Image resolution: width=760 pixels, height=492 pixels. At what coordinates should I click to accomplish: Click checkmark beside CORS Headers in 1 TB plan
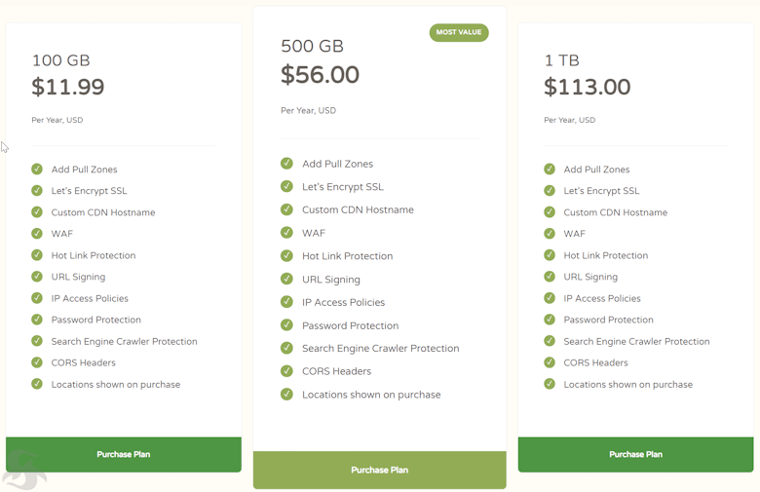tap(550, 362)
